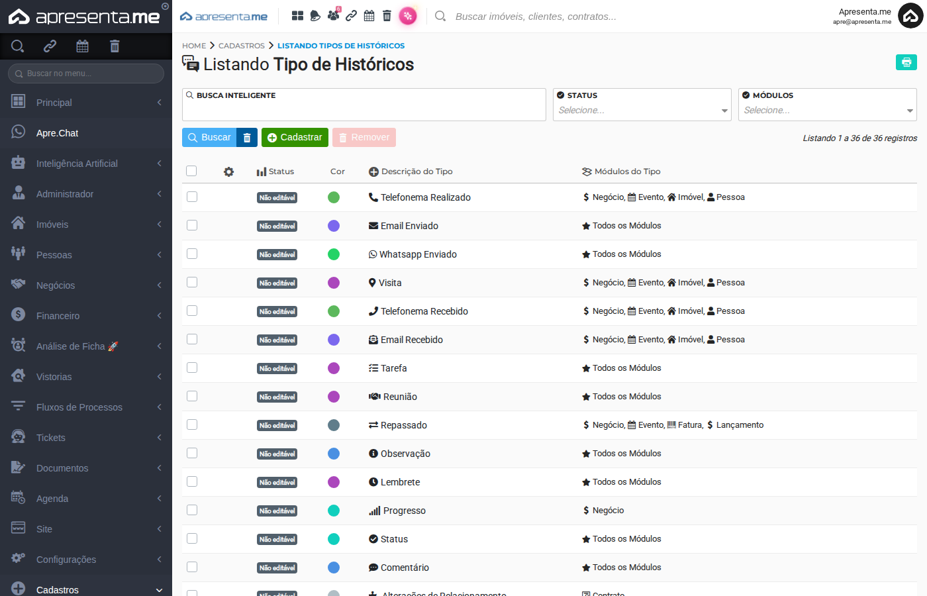Viewport: 927px width, 596px height.
Task: Click the link chain icon in top toolbar
Action: pyautogui.click(x=352, y=16)
